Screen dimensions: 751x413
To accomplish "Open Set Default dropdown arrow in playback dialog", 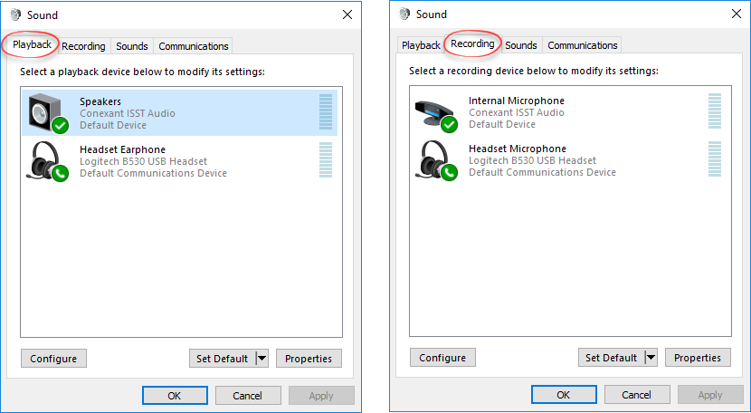I will point(262,359).
